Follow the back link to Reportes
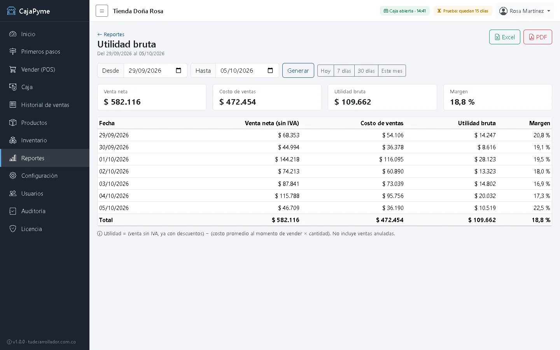The height and width of the screenshot is (350, 560). coord(111,34)
